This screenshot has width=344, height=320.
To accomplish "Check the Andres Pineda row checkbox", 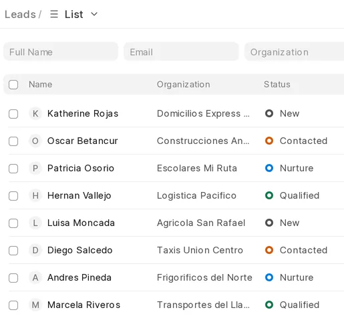I will (x=13, y=278).
